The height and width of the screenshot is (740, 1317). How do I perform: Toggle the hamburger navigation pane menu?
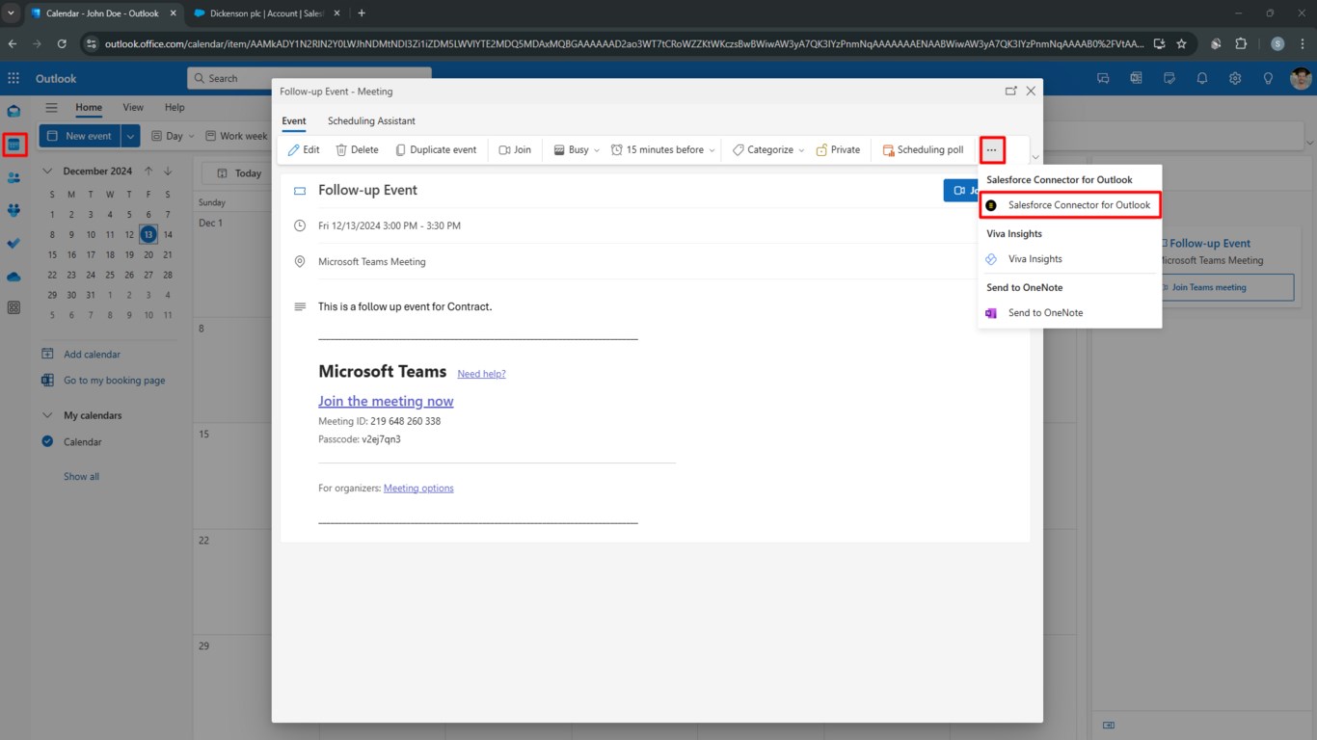pos(52,108)
